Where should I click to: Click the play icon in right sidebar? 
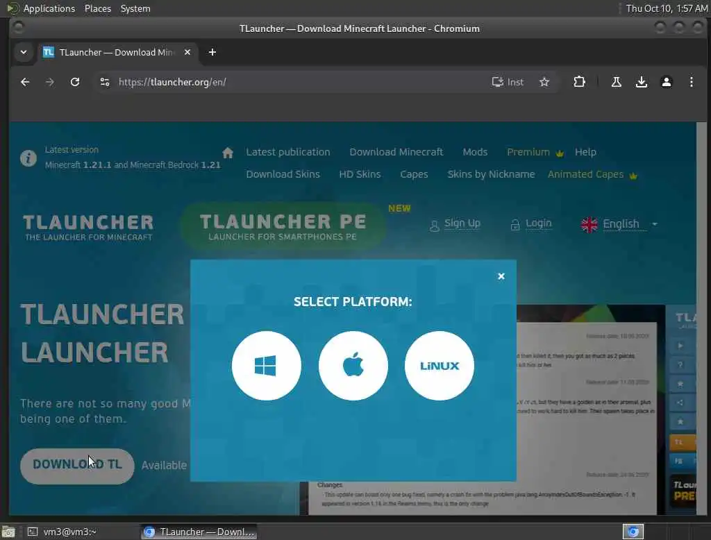(680, 346)
